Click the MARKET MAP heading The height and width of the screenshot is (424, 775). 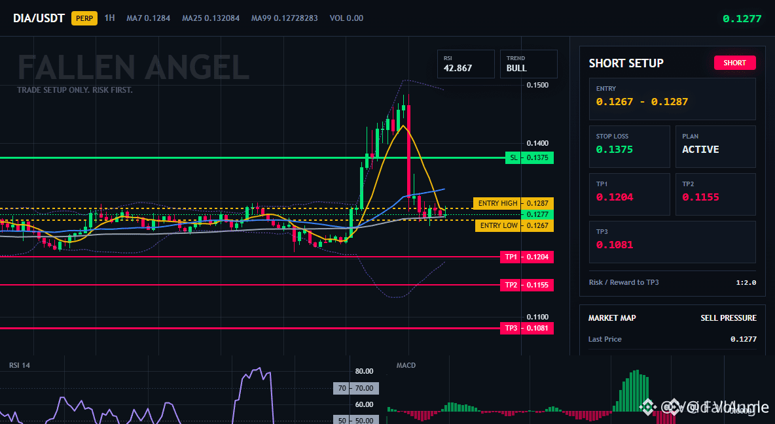coord(612,318)
